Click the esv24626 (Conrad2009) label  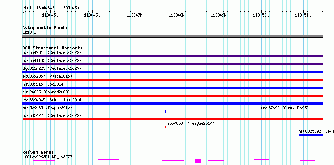tap(46, 92)
